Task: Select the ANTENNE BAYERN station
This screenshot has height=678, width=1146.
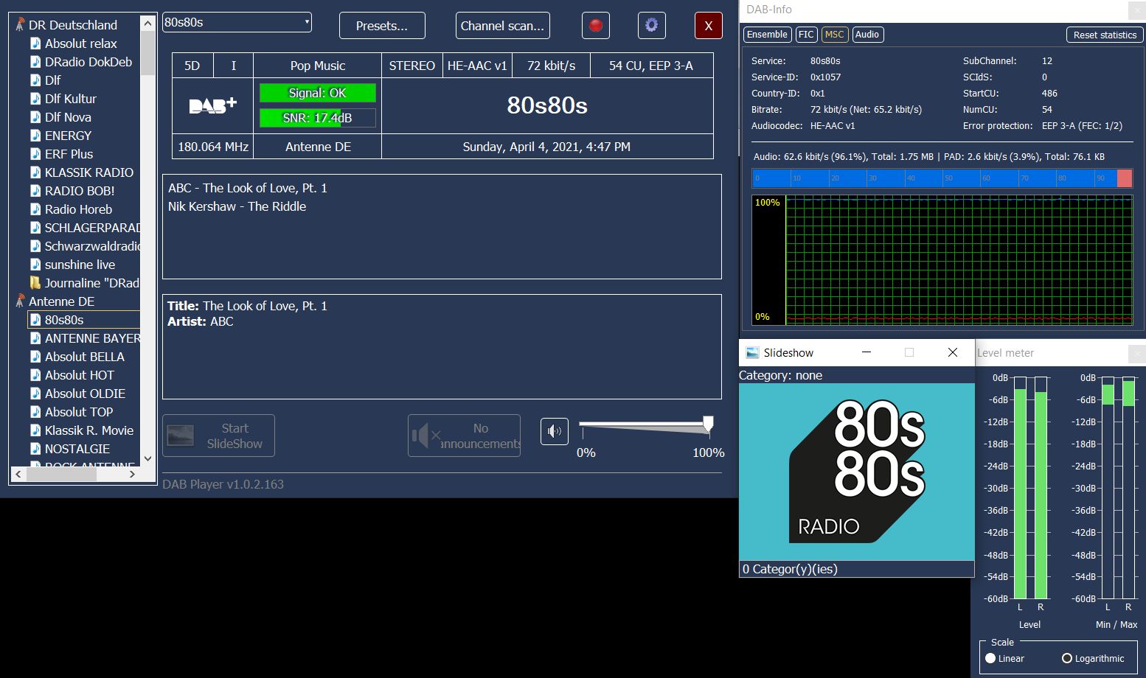Action: click(92, 338)
